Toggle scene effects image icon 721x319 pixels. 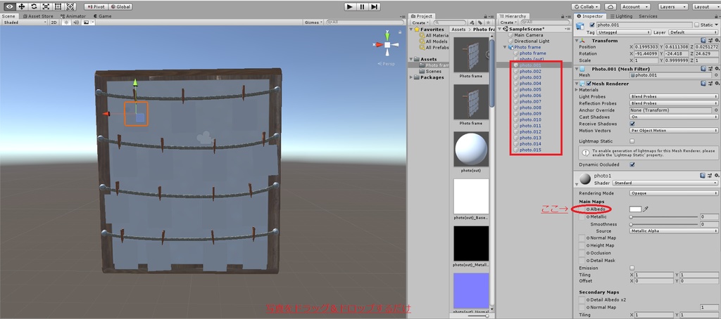click(87, 22)
